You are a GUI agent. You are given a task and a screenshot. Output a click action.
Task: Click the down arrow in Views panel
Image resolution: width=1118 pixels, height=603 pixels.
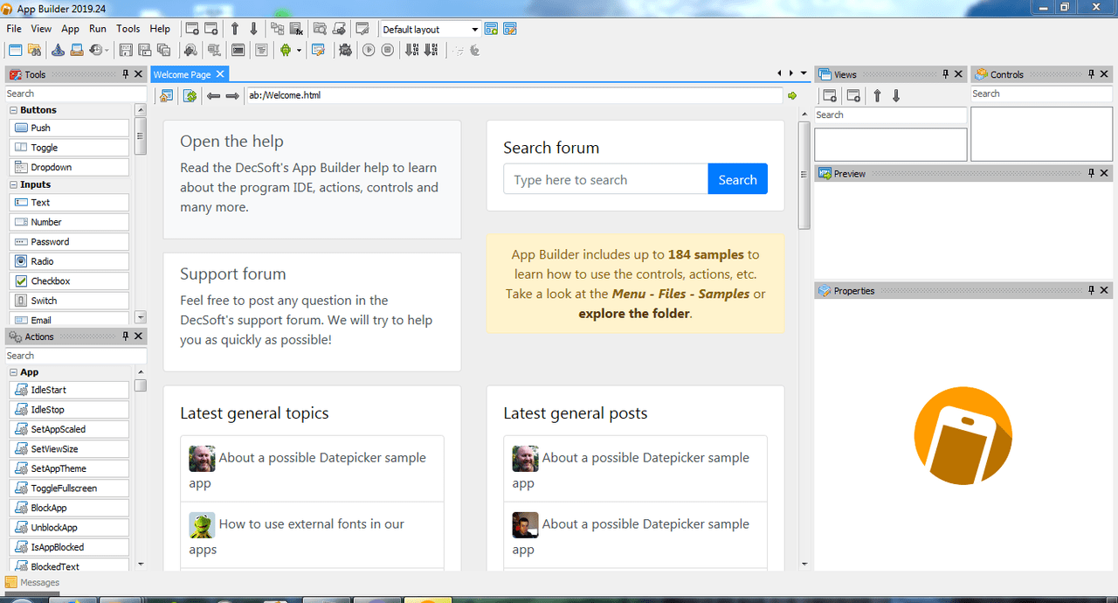tap(896, 95)
